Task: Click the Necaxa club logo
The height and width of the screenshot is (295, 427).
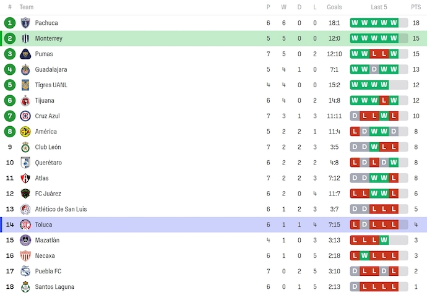Action: pos(25,255)
